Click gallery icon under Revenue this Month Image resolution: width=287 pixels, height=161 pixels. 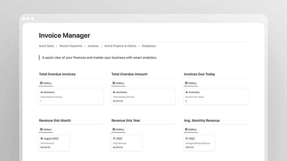[x=41, y=129]
